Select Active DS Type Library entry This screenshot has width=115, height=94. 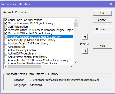pos(22,53)
